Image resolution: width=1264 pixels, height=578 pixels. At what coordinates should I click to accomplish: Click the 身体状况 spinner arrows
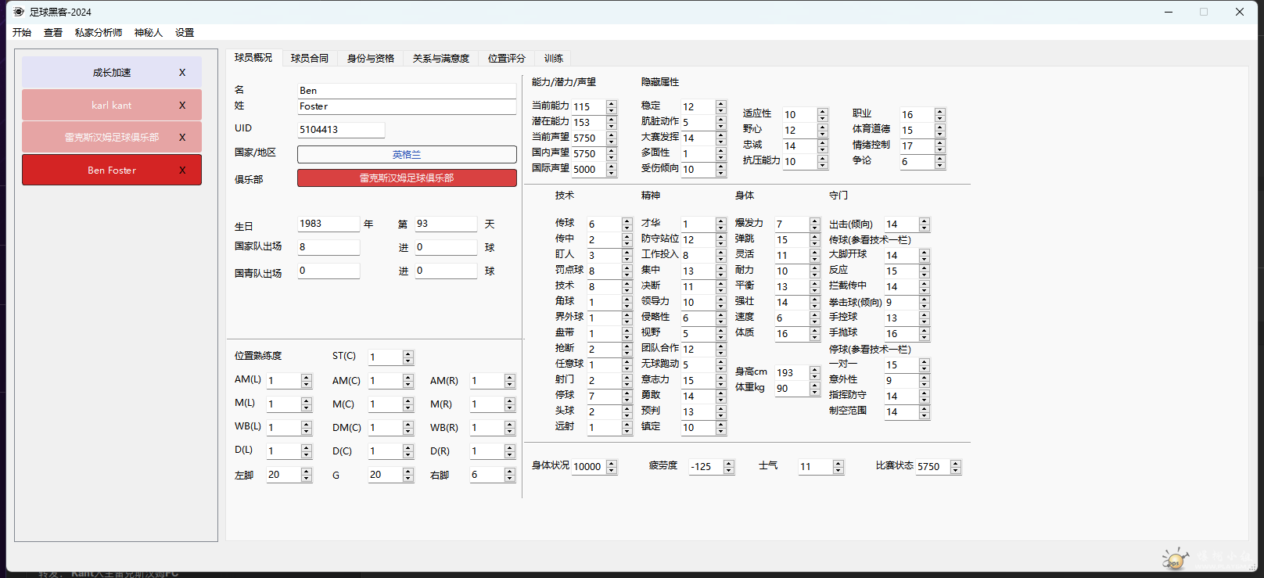pos(612,466)
